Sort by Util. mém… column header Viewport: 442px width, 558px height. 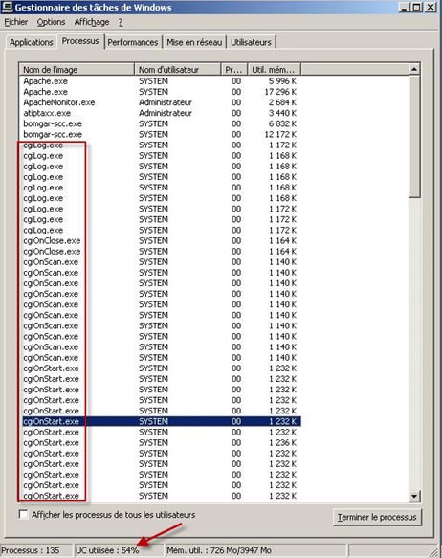tap(275, 70)
